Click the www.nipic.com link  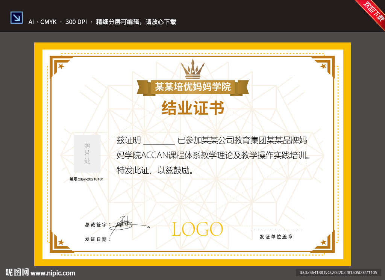point(53,273)
